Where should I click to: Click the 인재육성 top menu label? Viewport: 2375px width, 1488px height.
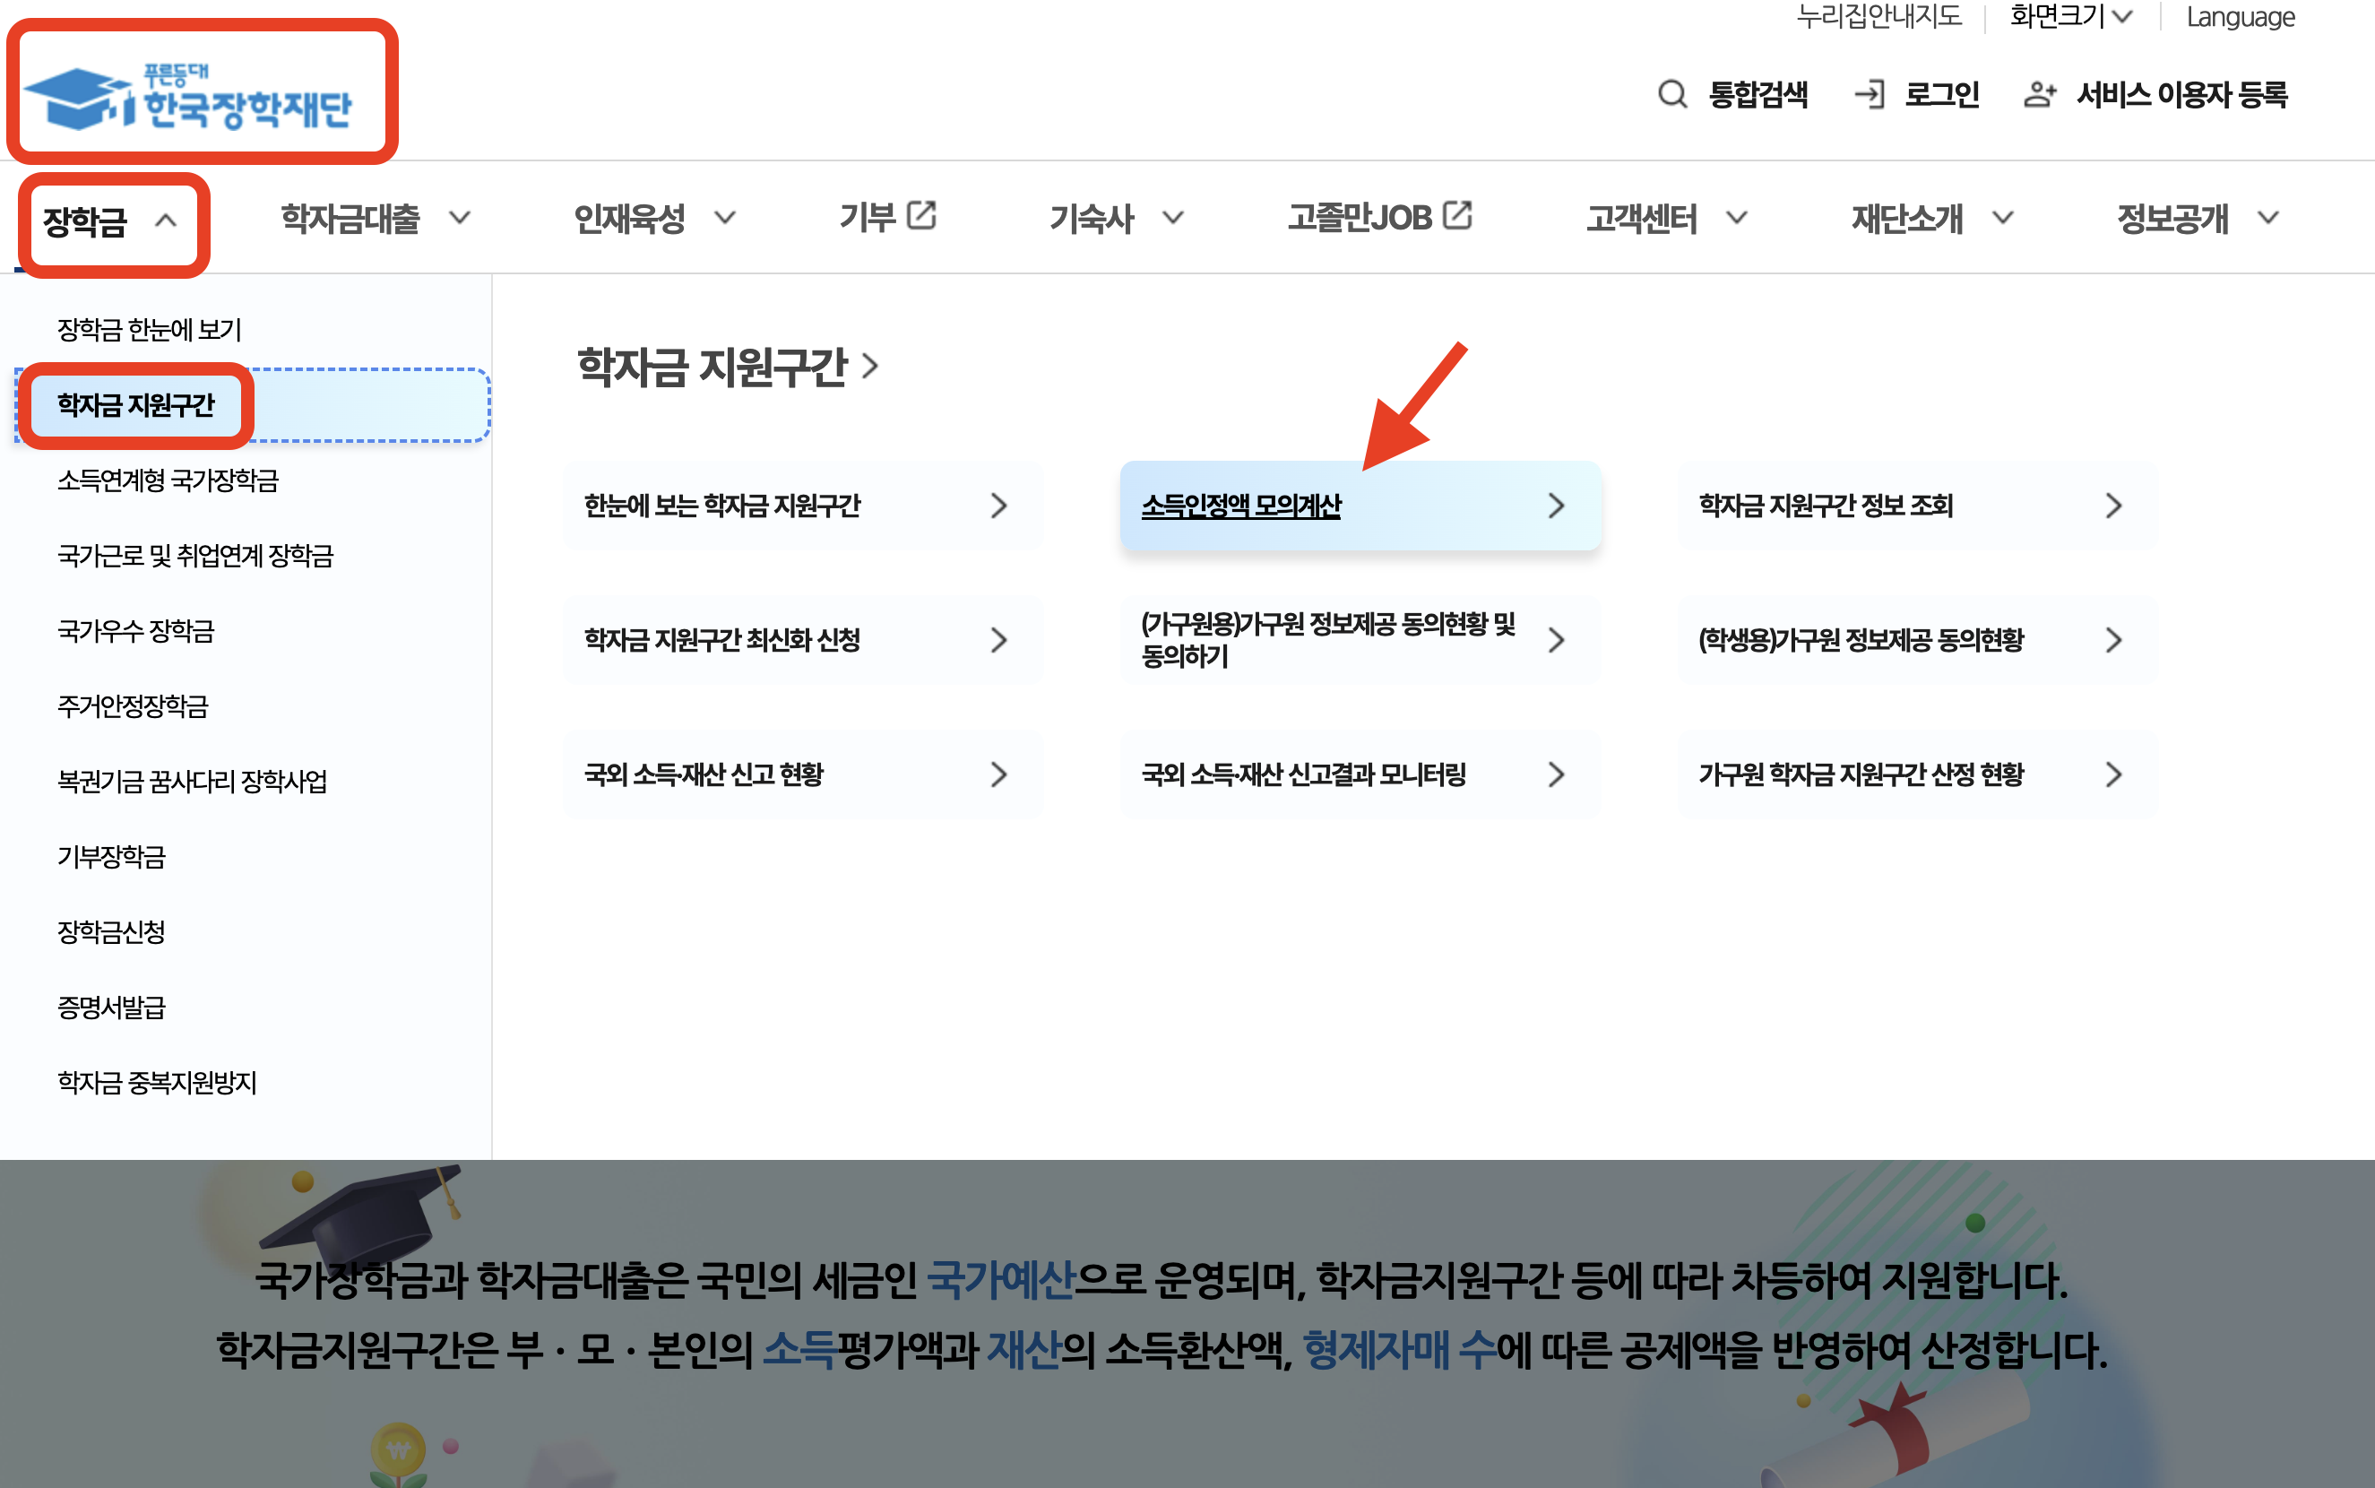click(x=630, y=219)
